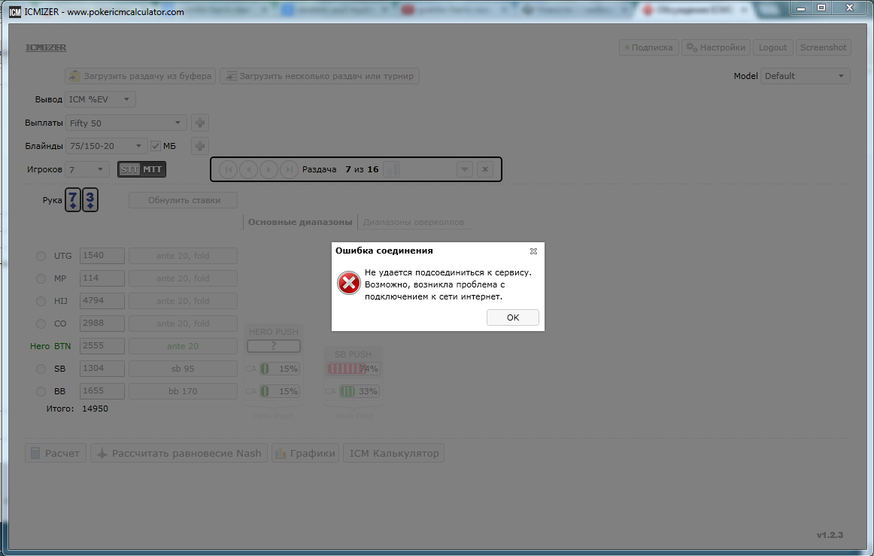The height and width of the screenshot is (556, 874).
Task: Add a payout structure with plus icon
Action: coord(200,123)
